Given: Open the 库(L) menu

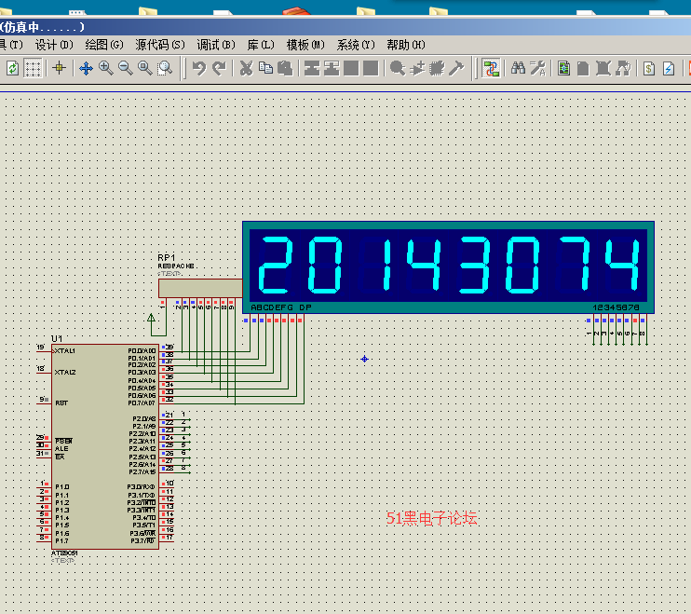Looking at the screenshot, I should coord(261,45).
